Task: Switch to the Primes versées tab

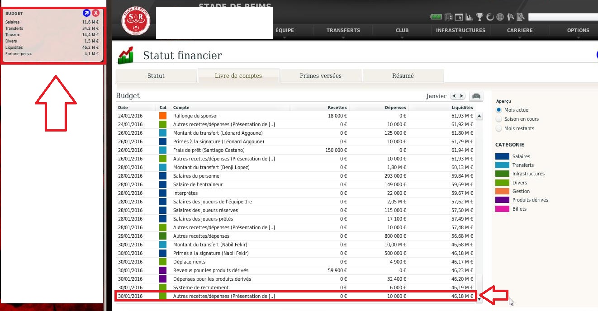Action: coord(321,75)
